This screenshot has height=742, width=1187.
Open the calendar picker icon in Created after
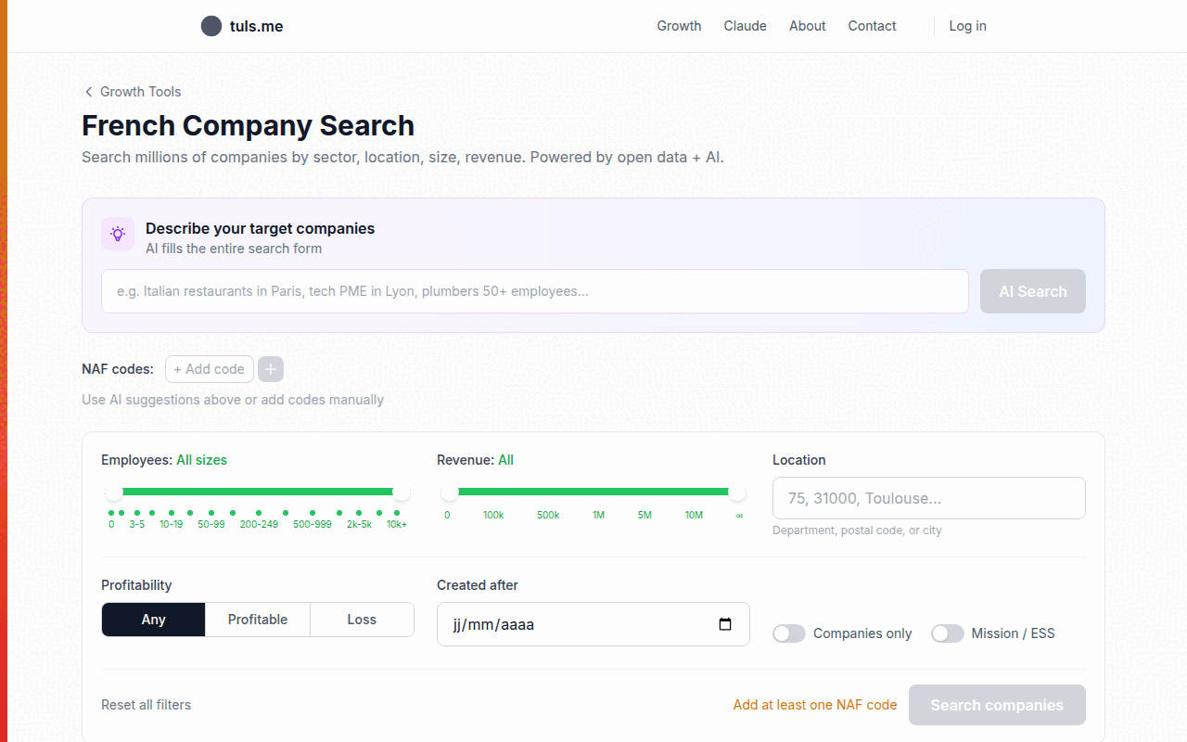725,624
